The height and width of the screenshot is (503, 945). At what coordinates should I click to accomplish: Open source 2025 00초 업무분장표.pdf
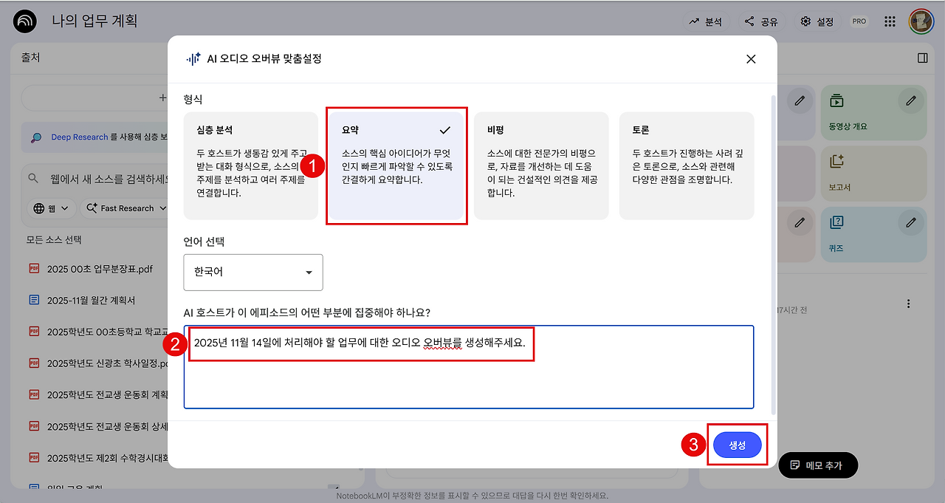[100, 269]
